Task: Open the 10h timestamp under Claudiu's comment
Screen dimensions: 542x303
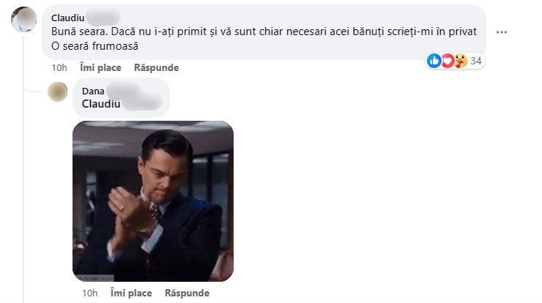Action: point(59,68)
